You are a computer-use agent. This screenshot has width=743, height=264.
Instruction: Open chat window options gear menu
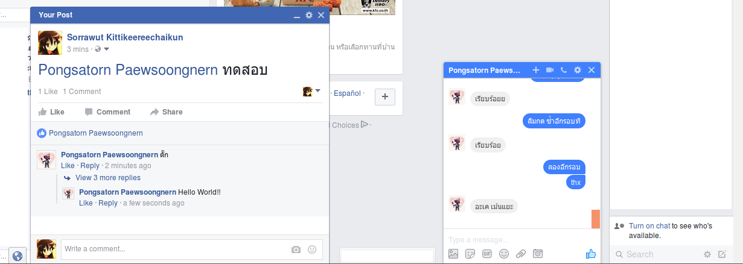(577, 71)
